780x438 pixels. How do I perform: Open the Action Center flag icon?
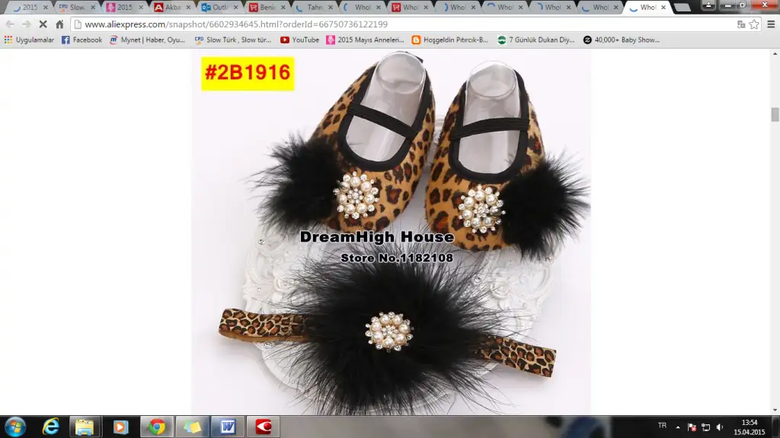pos(692,427)
